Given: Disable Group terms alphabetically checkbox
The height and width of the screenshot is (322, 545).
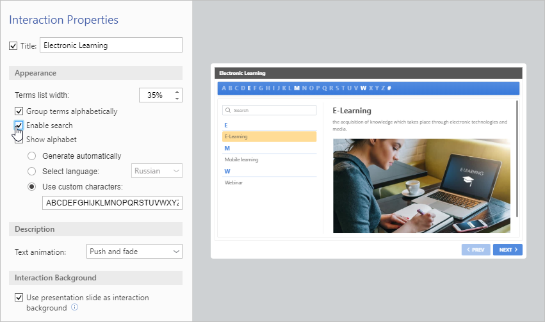Looking at the screenshot, I should tap(19, 111).
